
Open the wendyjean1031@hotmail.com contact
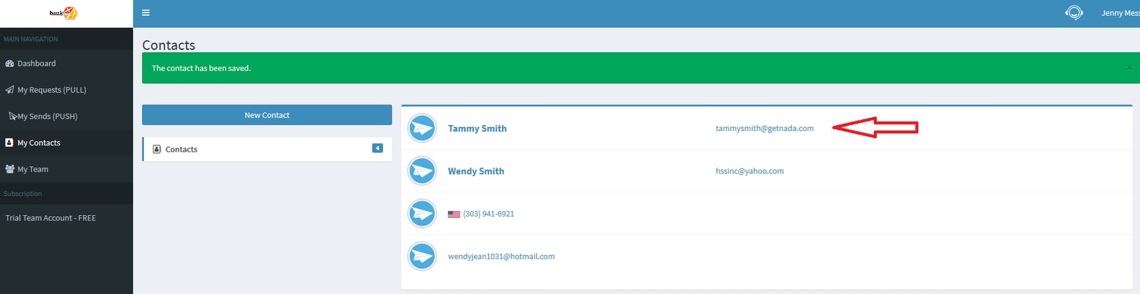click(x=501, y=256)
